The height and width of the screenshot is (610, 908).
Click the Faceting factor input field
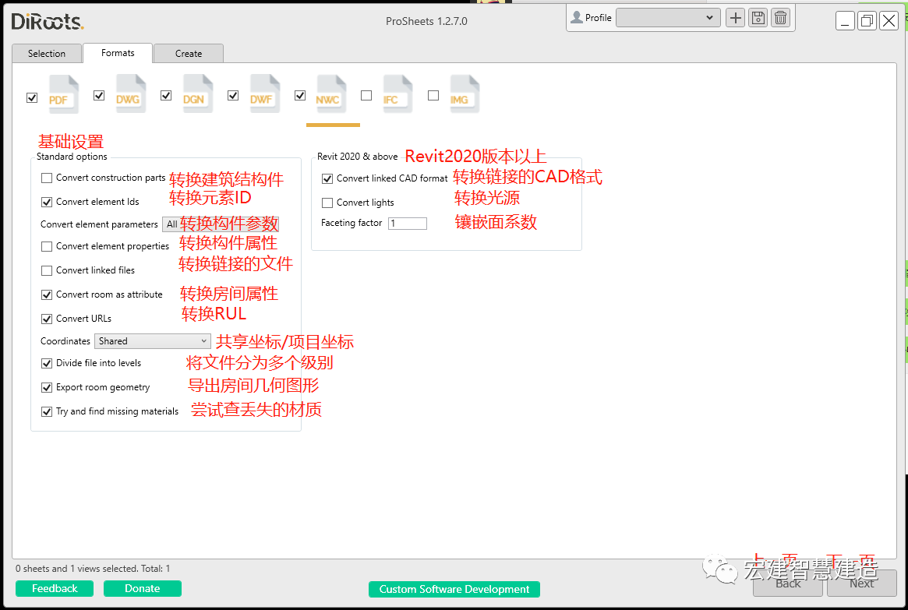(408, 224)
